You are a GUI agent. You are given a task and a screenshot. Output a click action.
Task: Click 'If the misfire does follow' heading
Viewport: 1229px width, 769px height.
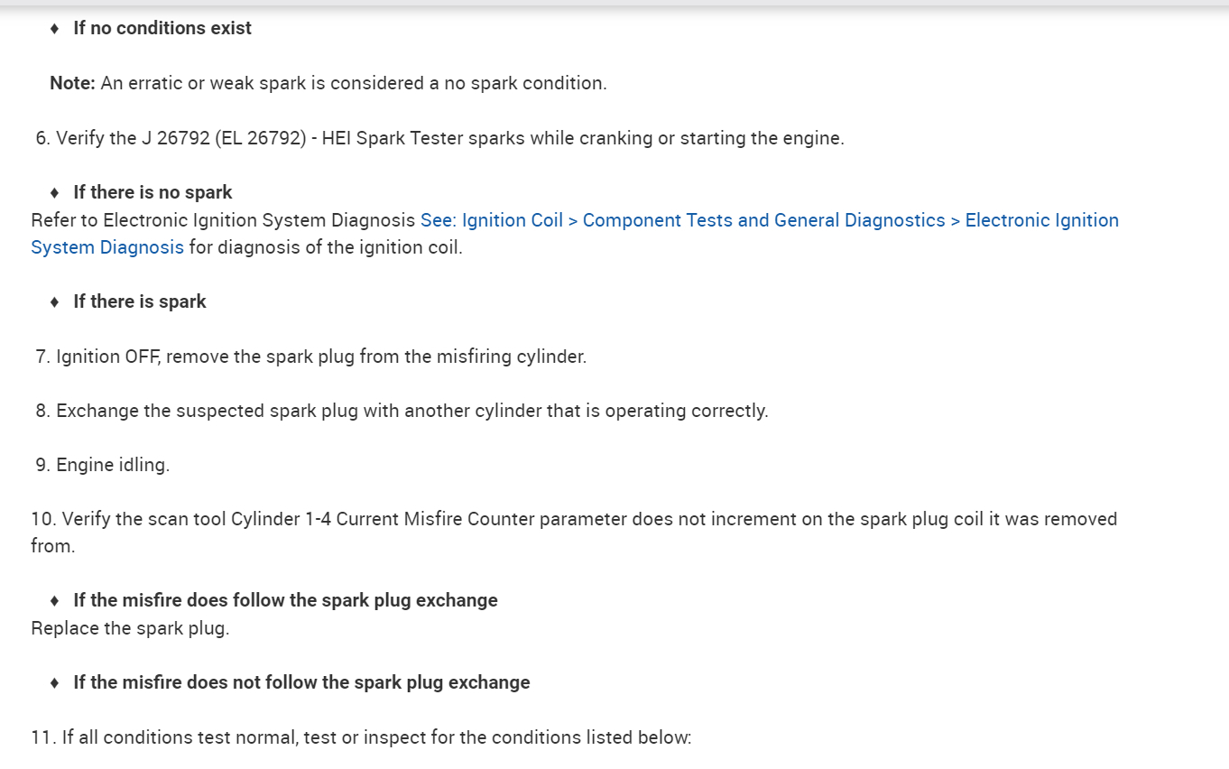[x=285, y=600]
